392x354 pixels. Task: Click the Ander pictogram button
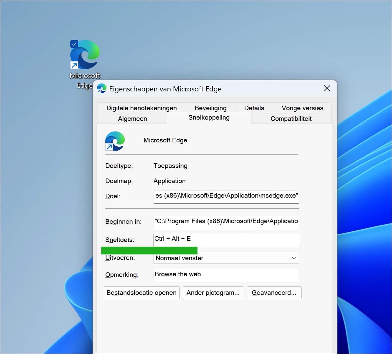(x=213, y=292)
